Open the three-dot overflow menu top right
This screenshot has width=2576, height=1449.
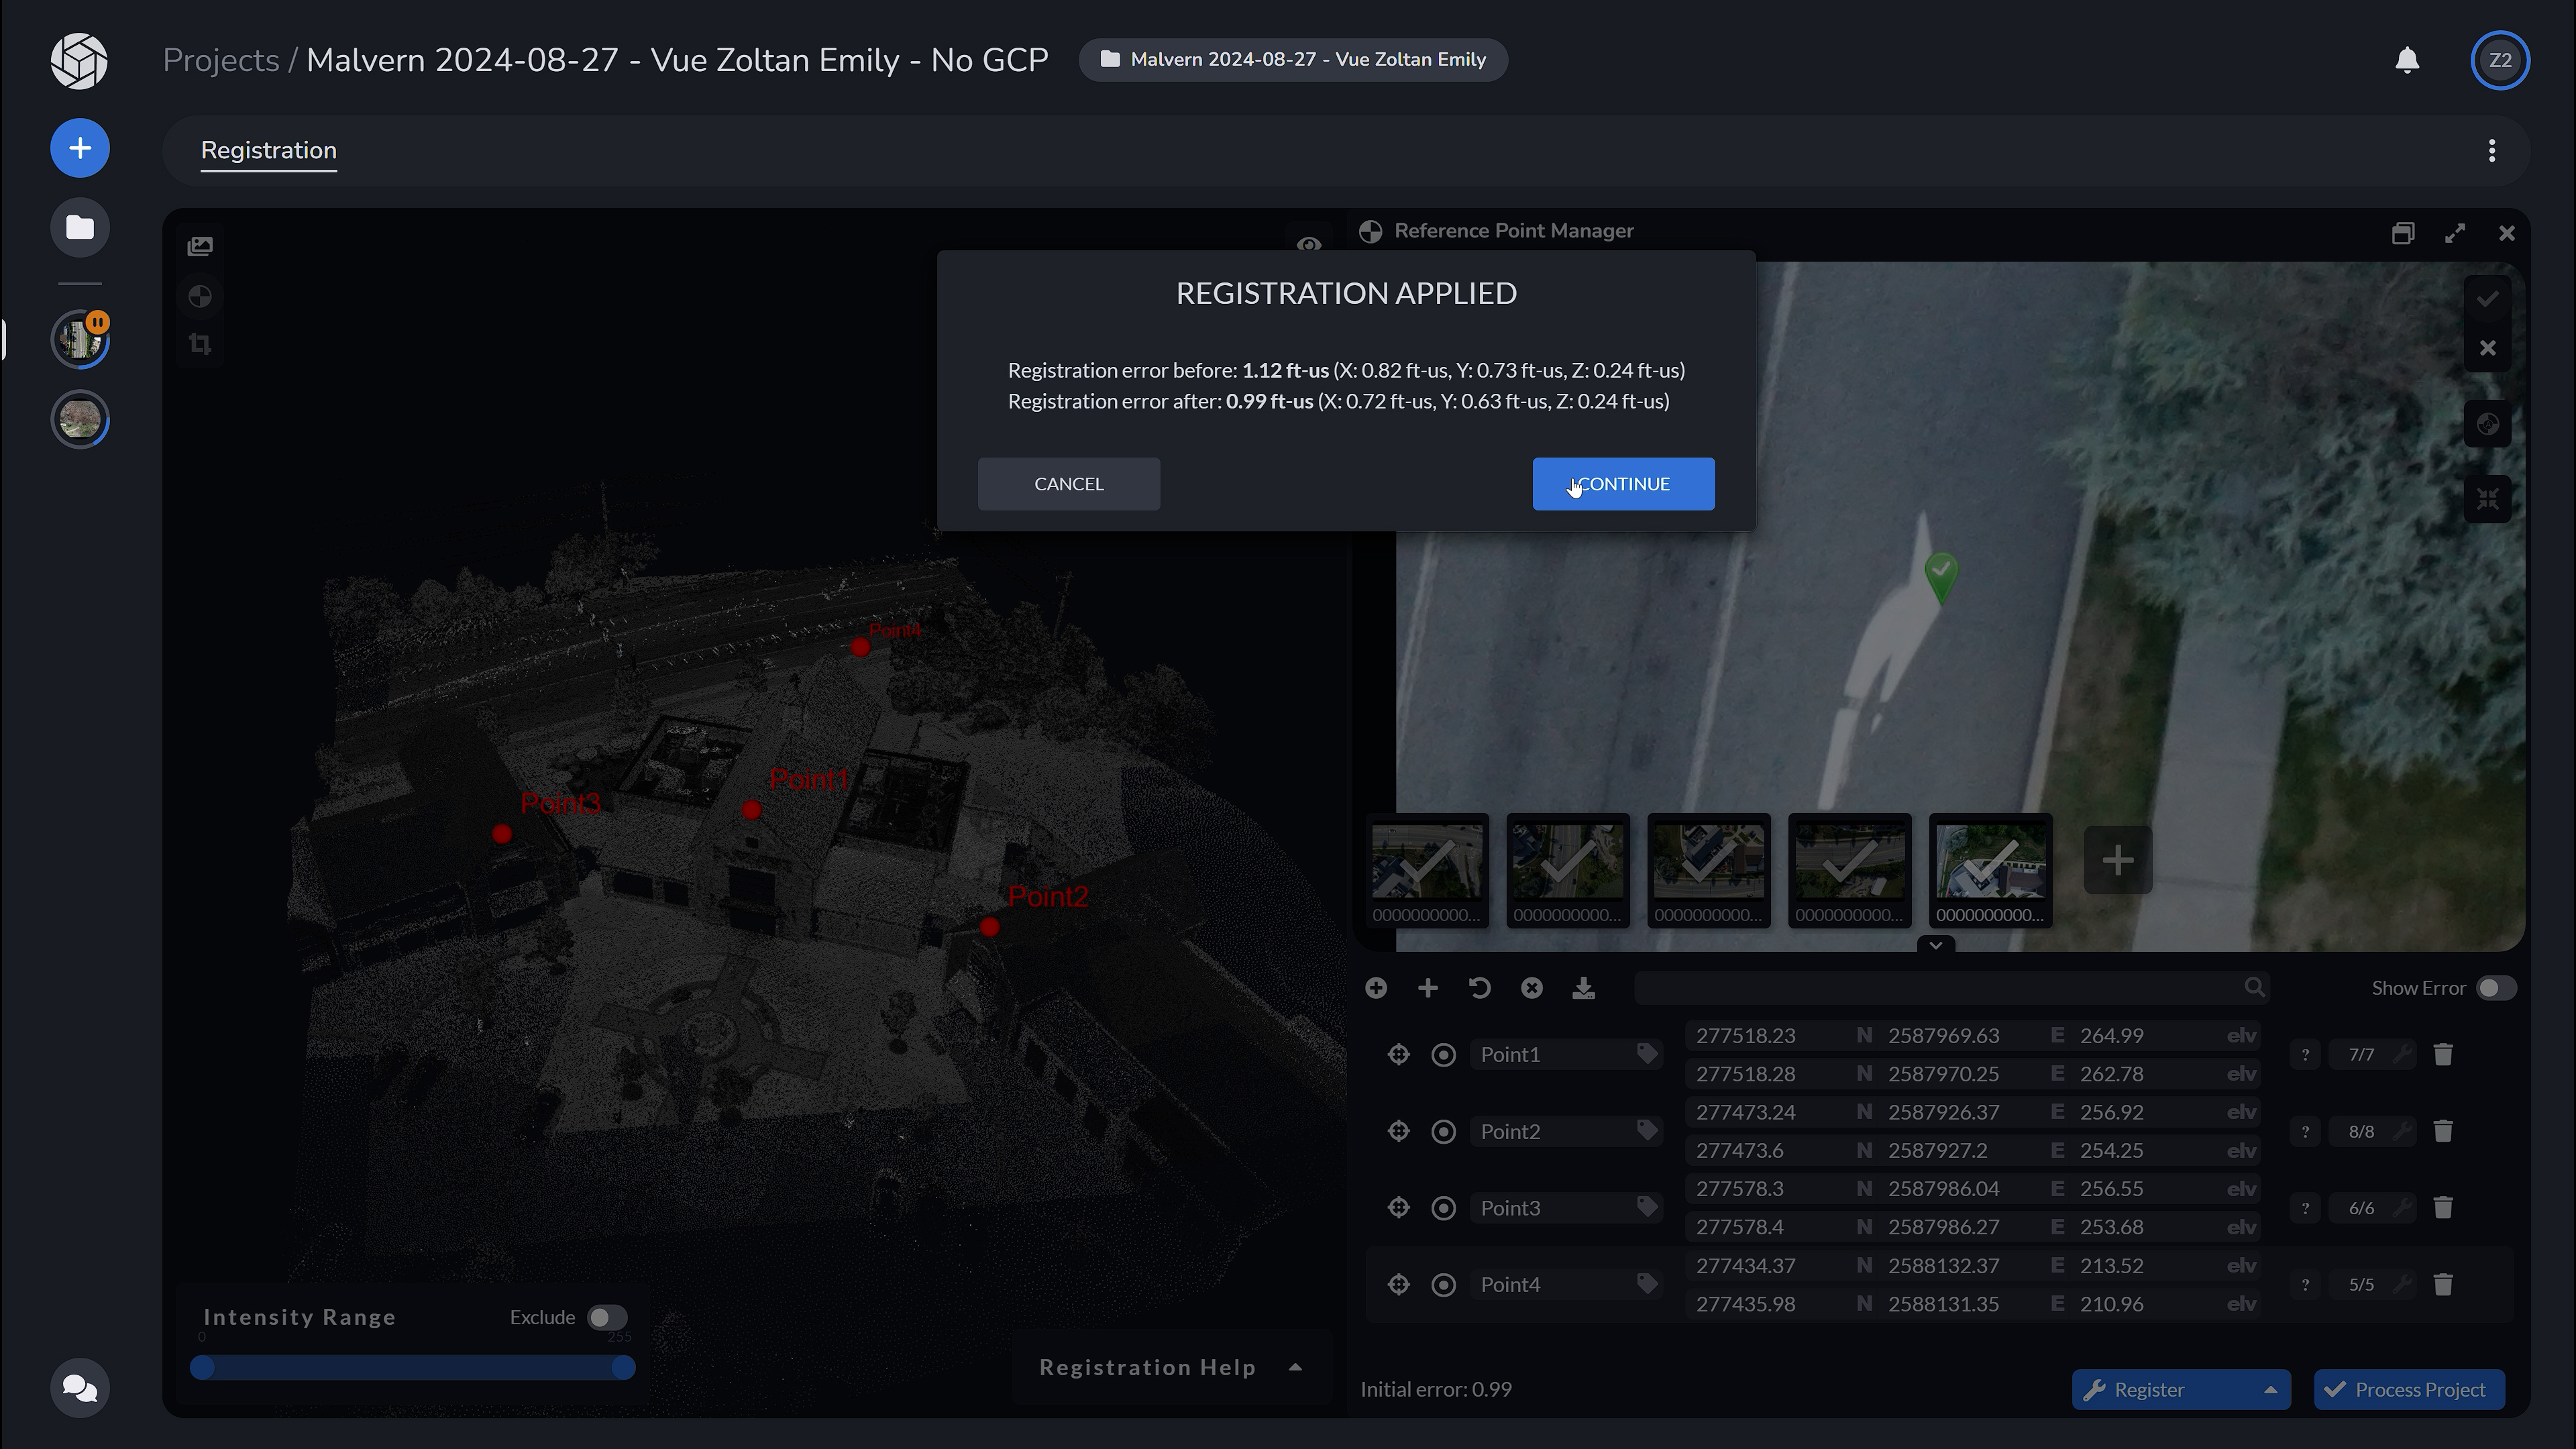pos(2491,150)
